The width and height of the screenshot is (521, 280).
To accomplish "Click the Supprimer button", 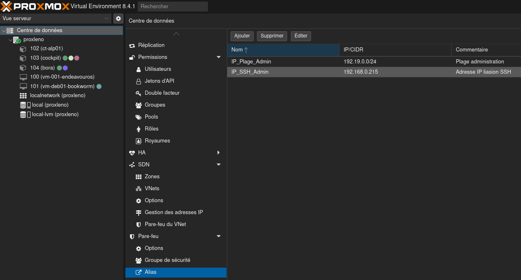I will [272, 36].
